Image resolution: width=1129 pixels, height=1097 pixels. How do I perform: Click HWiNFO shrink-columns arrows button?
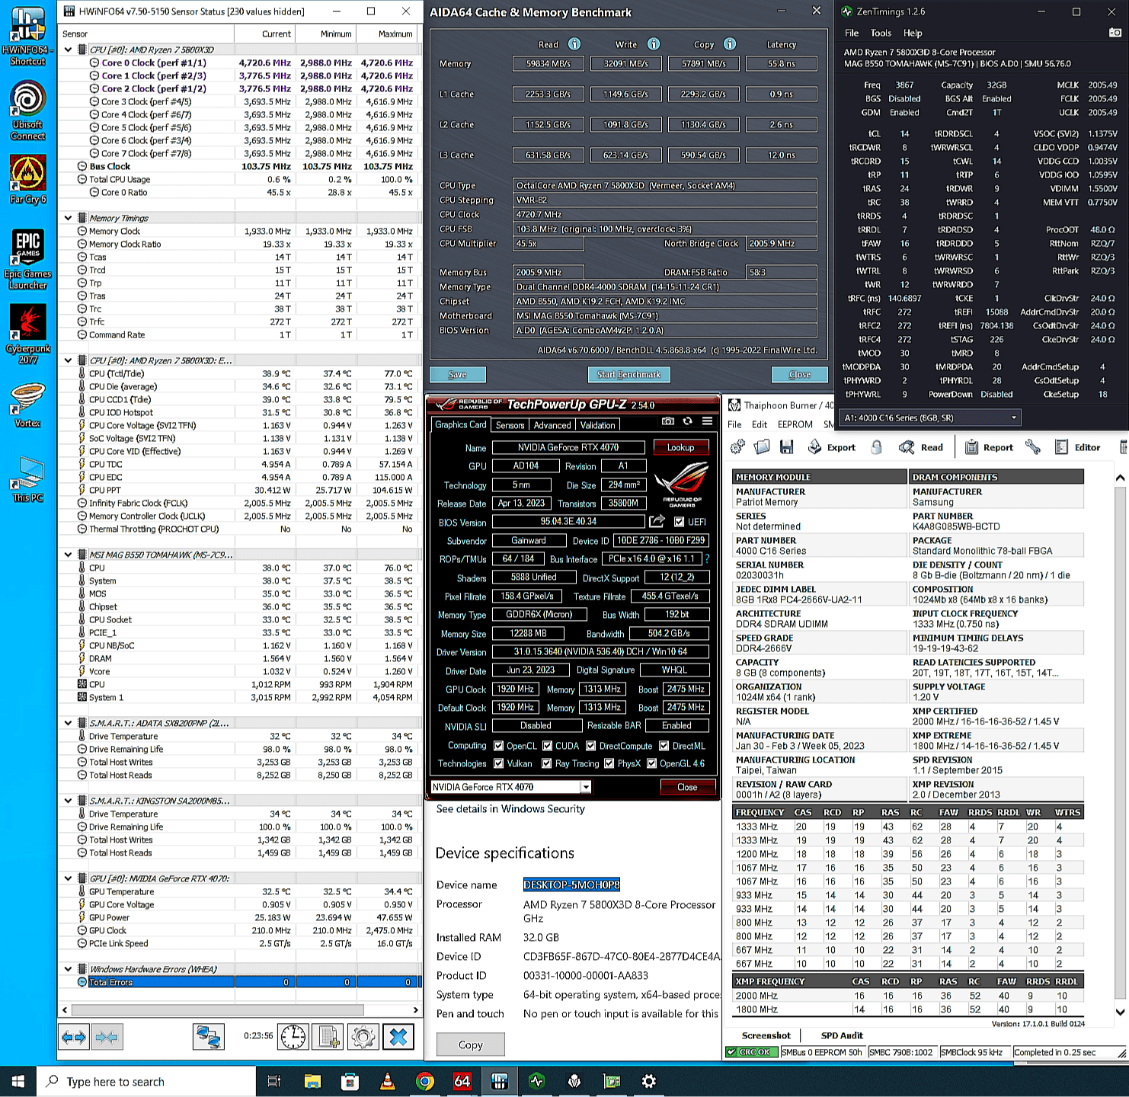(107, 1038)
